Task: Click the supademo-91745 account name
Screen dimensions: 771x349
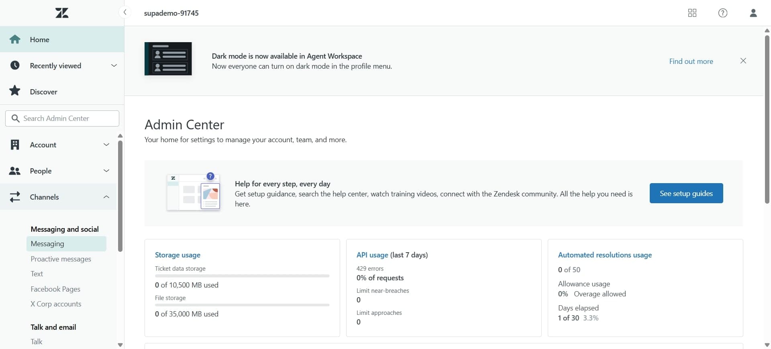Action: 171,13
